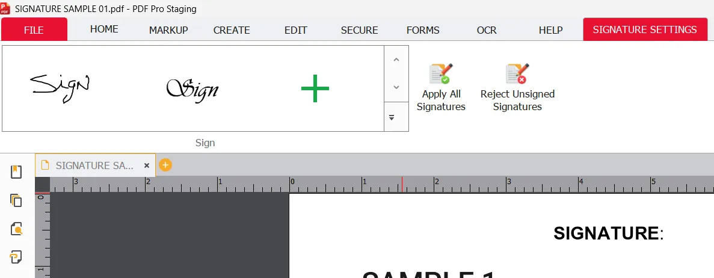Click the horizontal ruler red marker
Image resolution: width=714 pixels, height=278 pixels.
[402, 185]
